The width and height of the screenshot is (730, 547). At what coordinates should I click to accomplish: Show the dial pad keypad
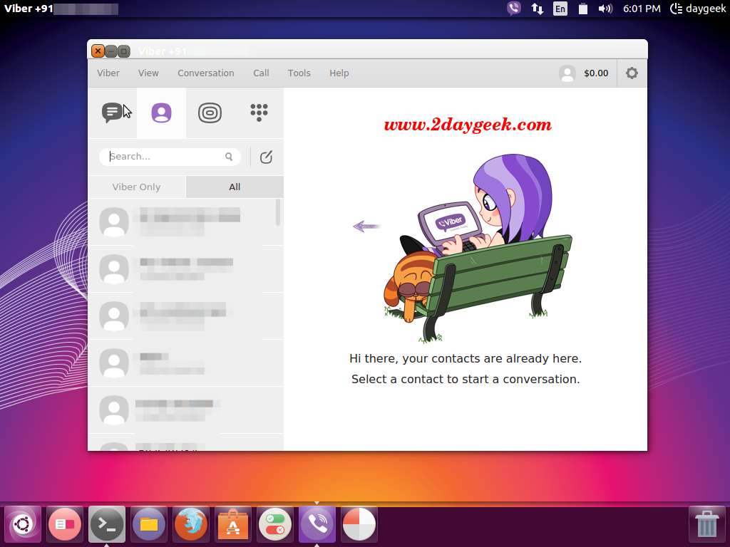259,113
